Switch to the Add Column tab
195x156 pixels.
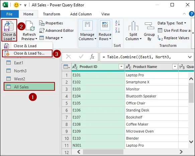pyautogui.click(x=81, y=14)
